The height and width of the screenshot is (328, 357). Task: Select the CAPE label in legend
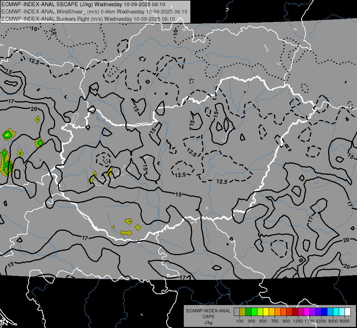point(208,317)
